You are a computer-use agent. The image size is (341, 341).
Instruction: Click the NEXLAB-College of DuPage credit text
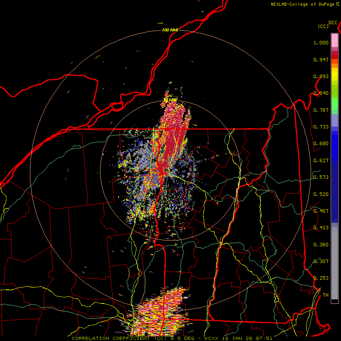point(303,4)
